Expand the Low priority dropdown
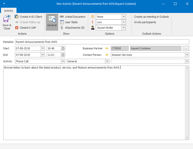This screenshot has width=193, height=149. click(124, 22)
